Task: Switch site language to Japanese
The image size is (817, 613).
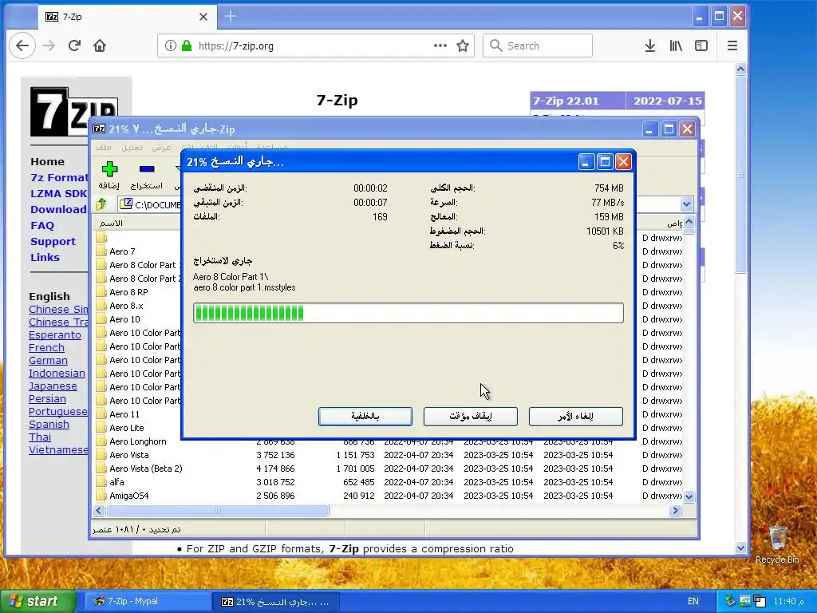Action: tap(53, 386)
